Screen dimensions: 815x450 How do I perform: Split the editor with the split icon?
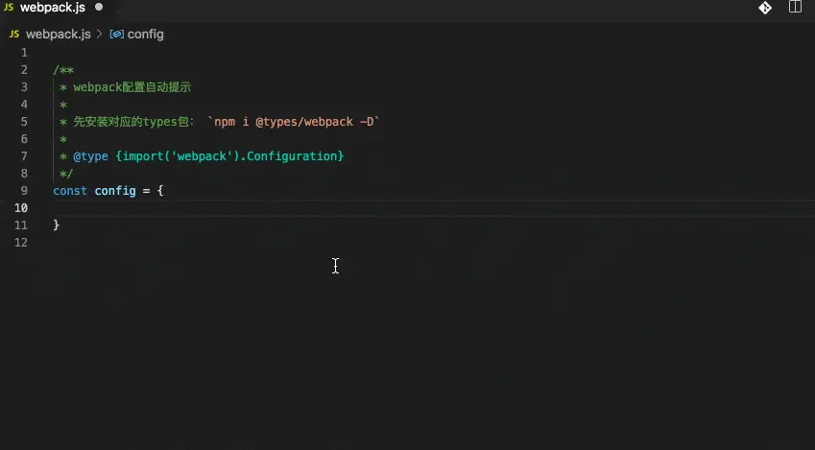[795, 7]
